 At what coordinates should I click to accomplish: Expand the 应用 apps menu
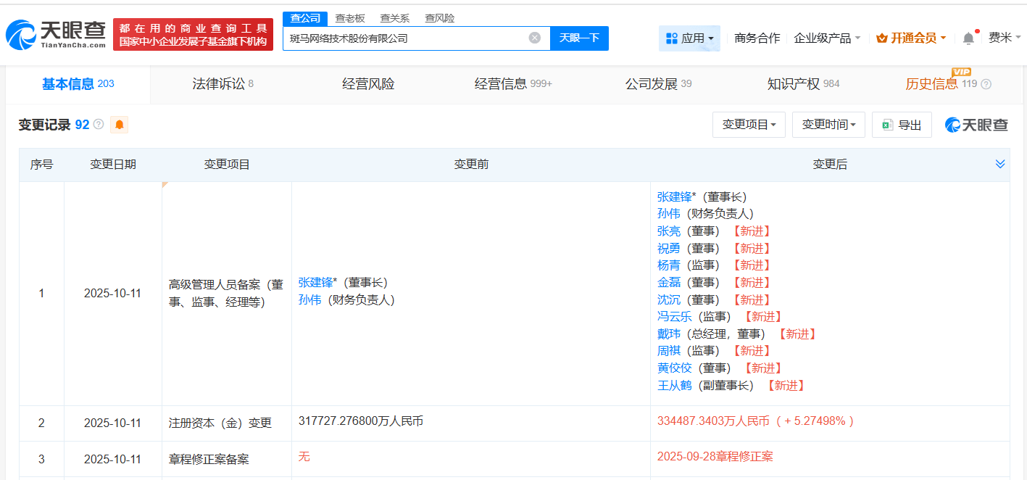(689, 38)
